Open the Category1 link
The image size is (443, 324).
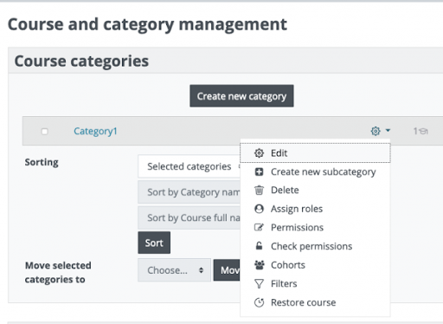(95, 131)
